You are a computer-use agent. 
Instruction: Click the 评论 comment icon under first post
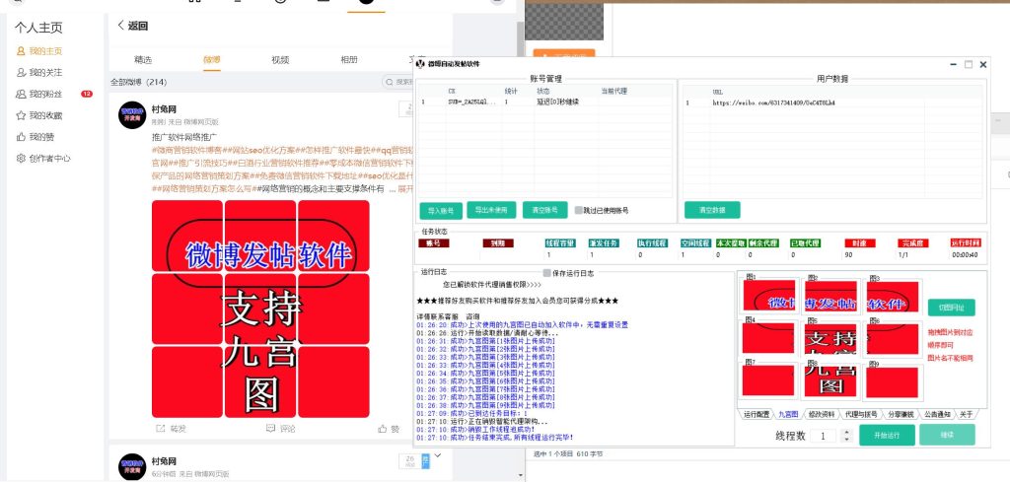pos(270,428)
